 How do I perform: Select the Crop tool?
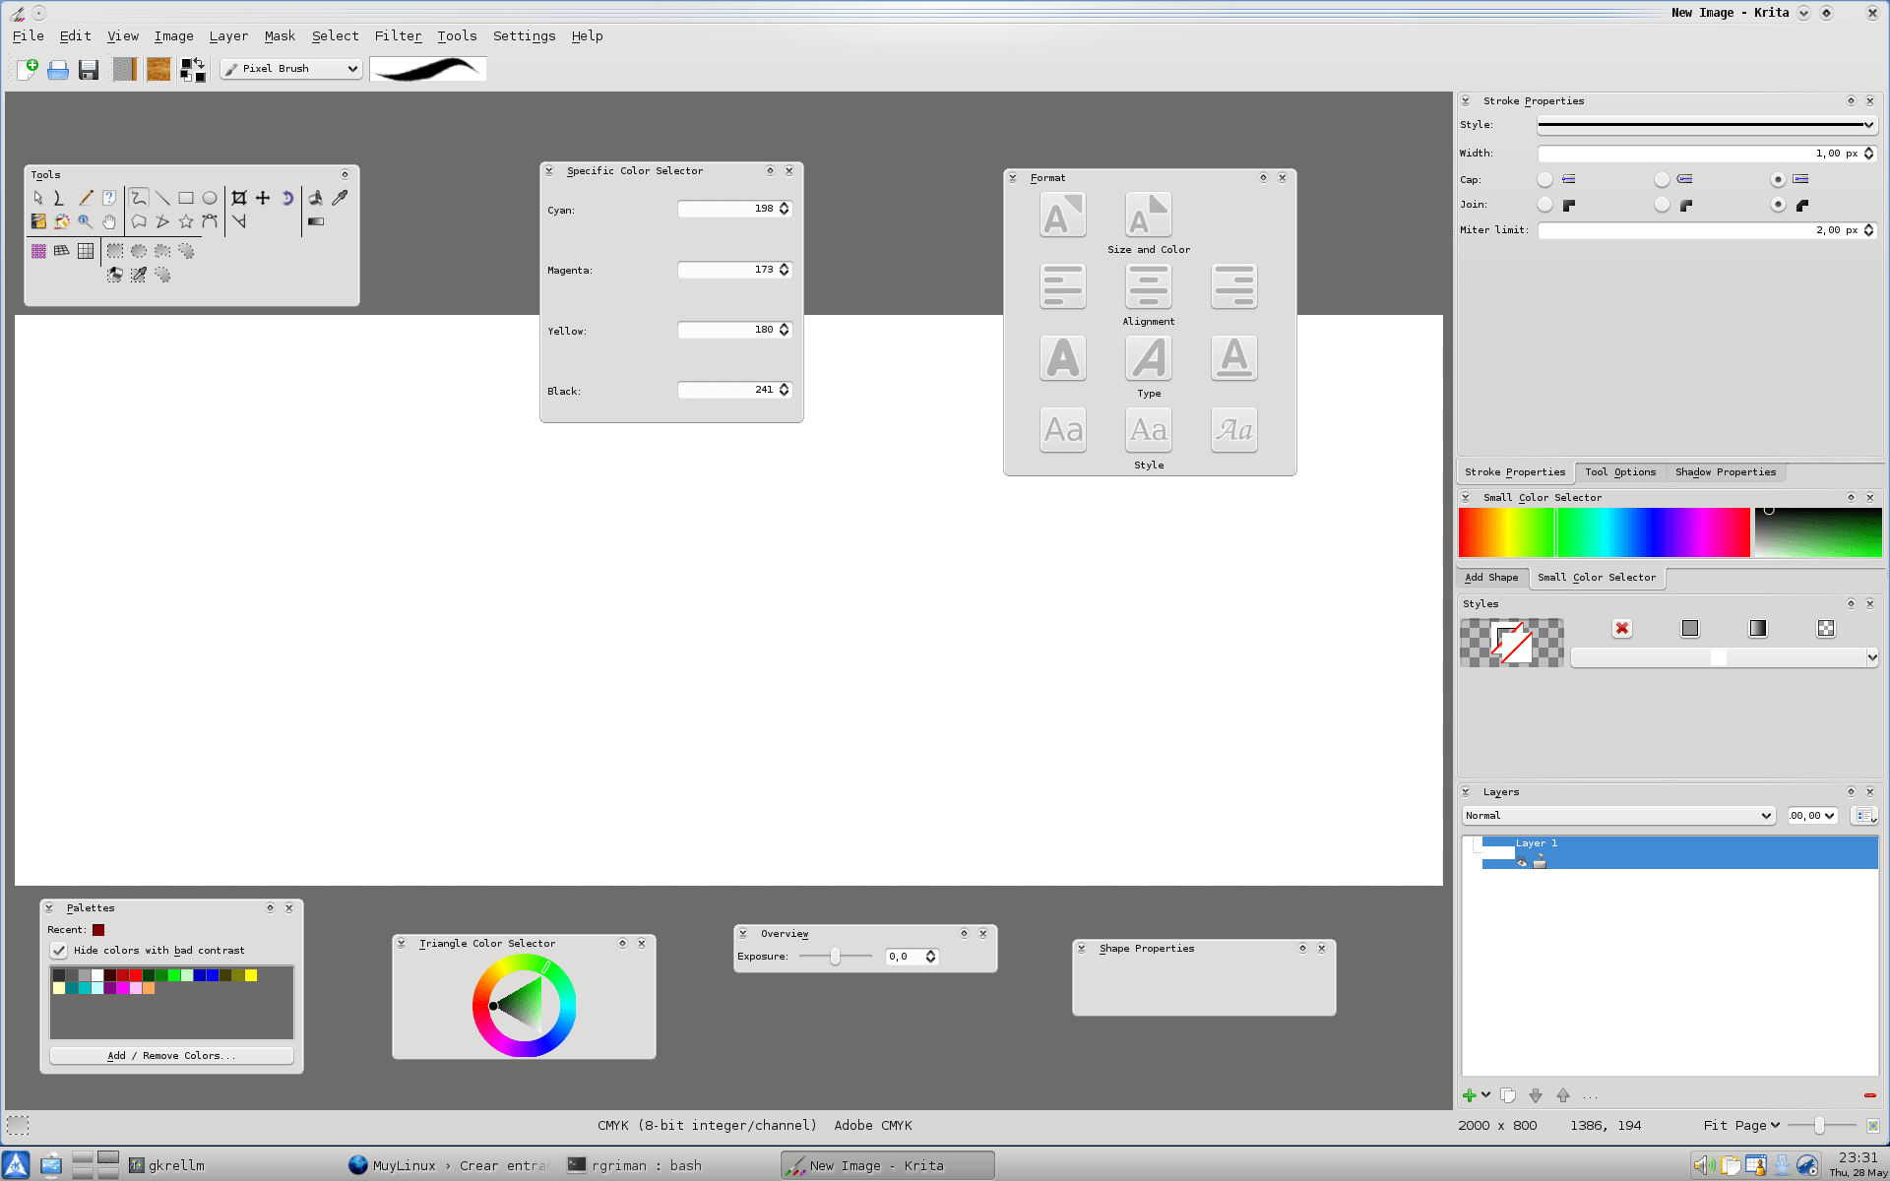pos(239,198)
